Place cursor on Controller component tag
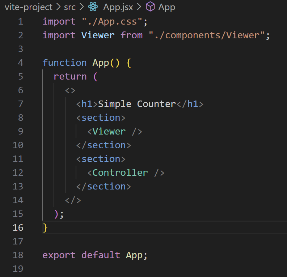This screenshot has height=277, width=287. tap(120, 173)
